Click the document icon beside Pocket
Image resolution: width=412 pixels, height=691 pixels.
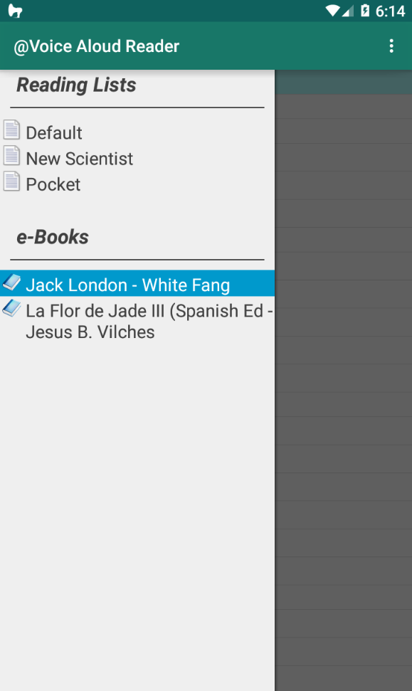12,181
